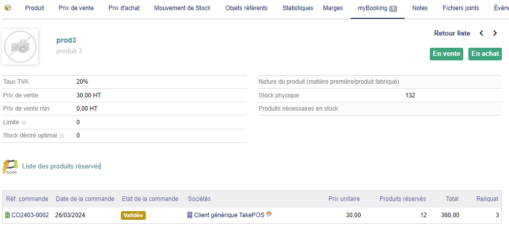The image size is (509, 237).
Task: Go to next product arrow
Action: (495, 33)
